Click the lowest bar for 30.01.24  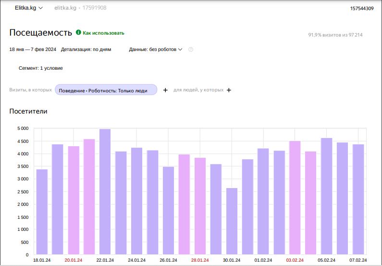pos(232,221)
